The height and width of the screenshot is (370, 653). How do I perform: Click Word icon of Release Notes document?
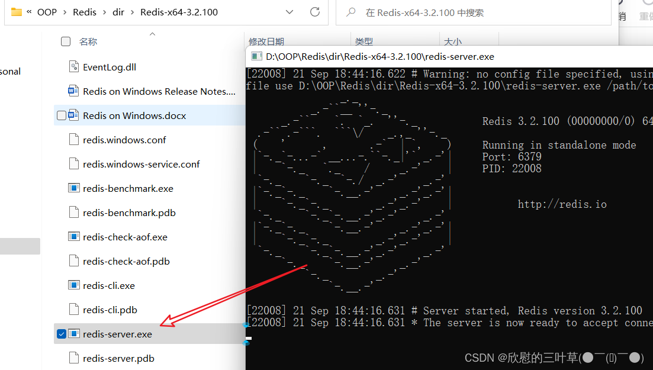click(x=73, y=91)
